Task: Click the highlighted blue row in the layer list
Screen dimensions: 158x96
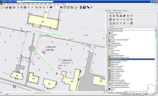Action: (x=132, y=59)
